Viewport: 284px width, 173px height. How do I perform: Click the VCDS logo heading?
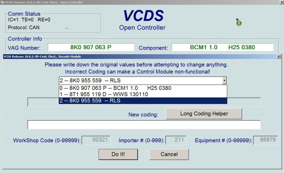(143, 15)
